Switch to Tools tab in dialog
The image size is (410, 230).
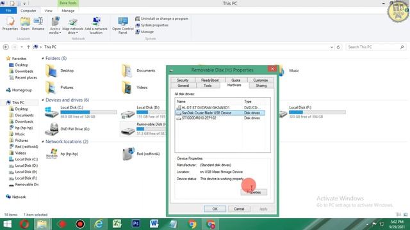point(208,86)
